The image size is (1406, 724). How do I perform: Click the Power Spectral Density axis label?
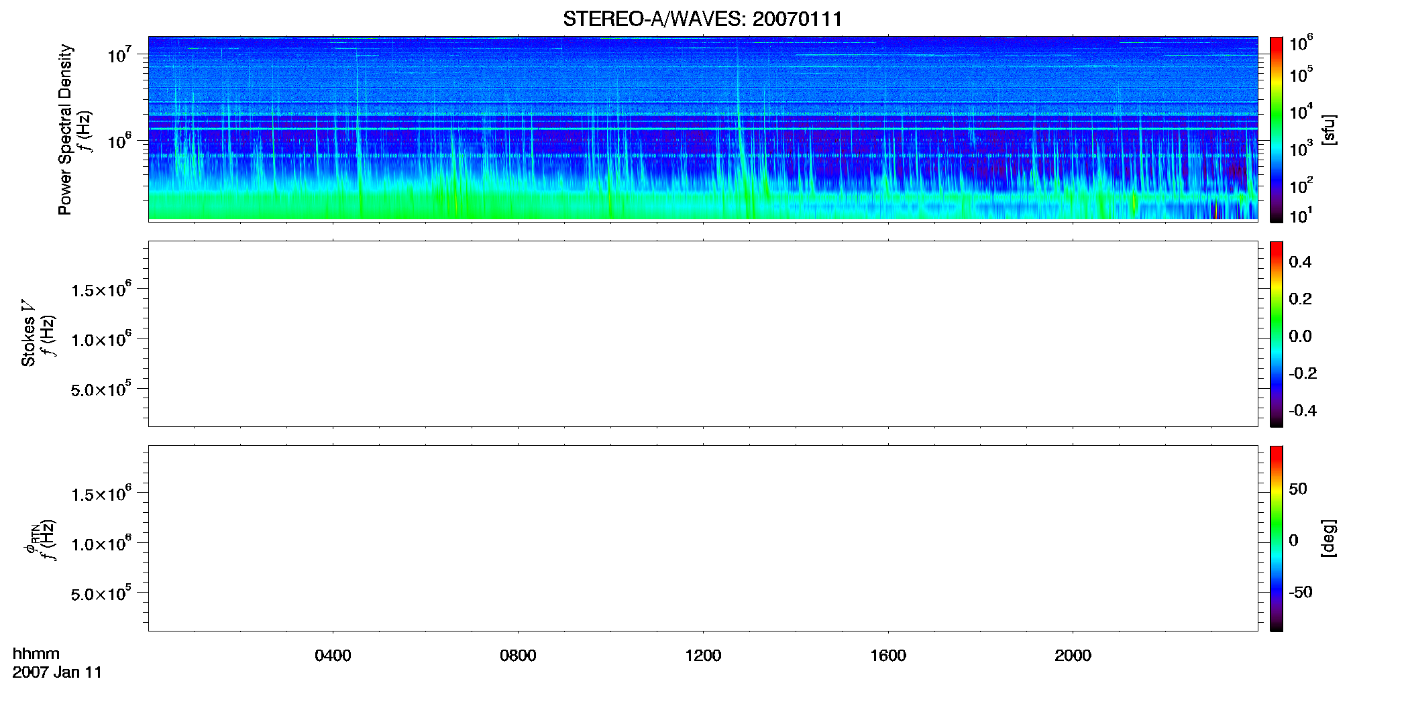[65, 129]
